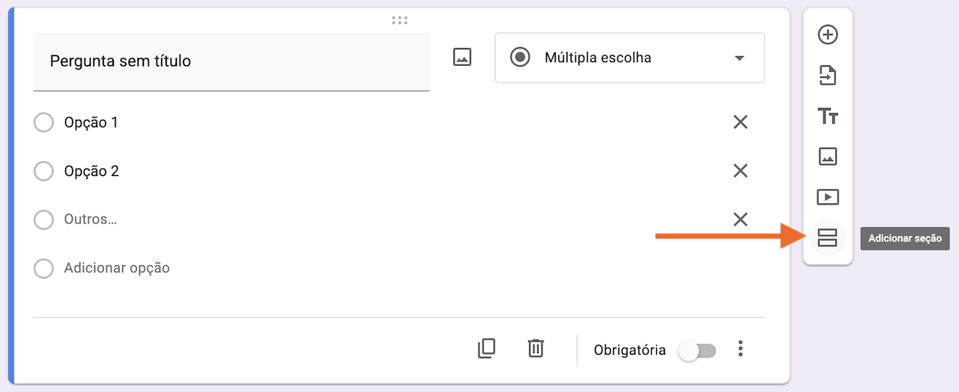Add a video from the side toolbar

827,197
